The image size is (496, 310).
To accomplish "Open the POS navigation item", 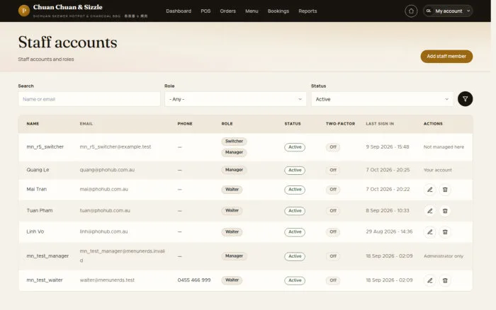I will [x=205, y=11].
